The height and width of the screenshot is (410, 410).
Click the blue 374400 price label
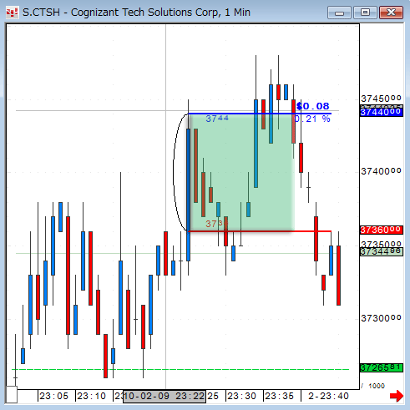click(x=382, y=113)
